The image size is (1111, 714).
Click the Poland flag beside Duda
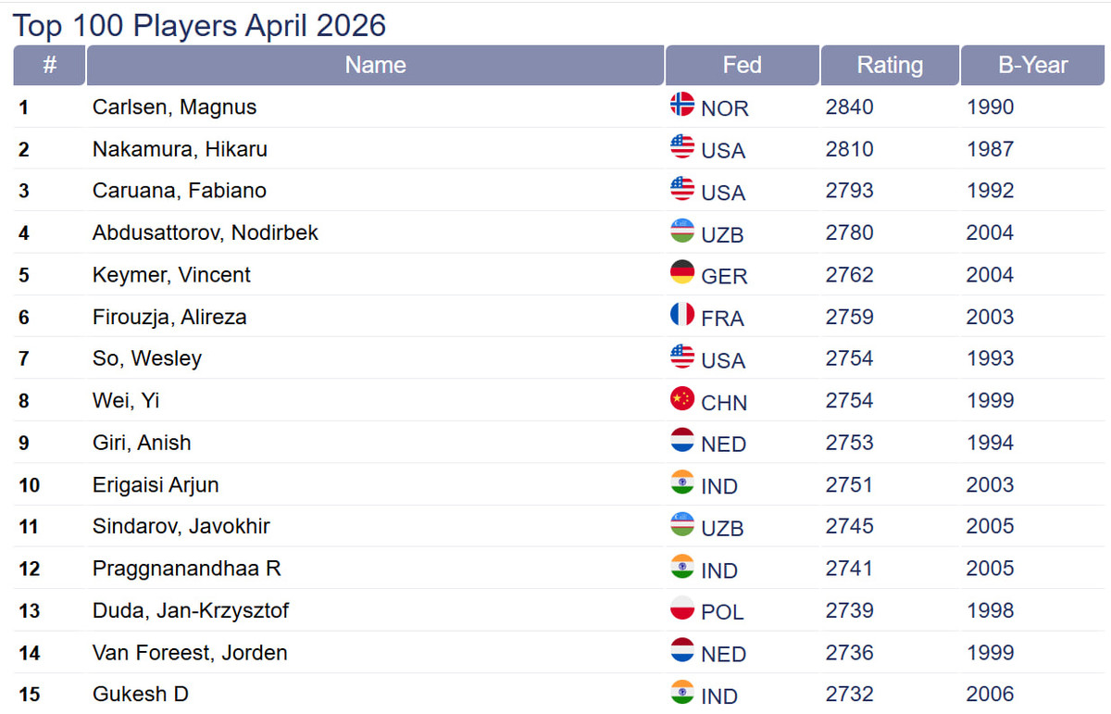(682, 608)
